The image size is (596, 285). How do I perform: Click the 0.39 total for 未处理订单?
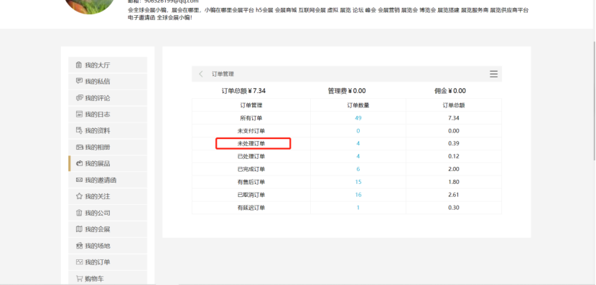point(453,143)
